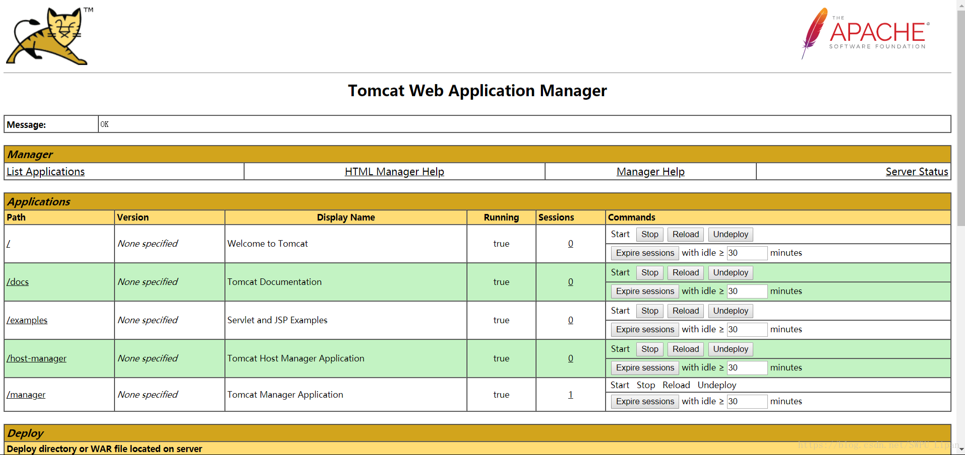This screenshot has height=455, width=965.
Task: Click sessions count 0 for root app
Action: click(x=571, y=244)
